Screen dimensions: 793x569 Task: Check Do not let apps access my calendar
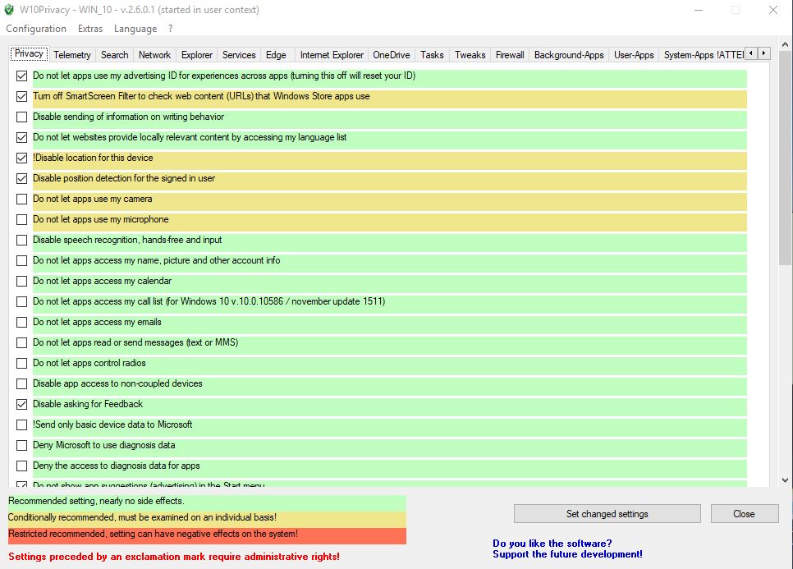pos(21,281)
